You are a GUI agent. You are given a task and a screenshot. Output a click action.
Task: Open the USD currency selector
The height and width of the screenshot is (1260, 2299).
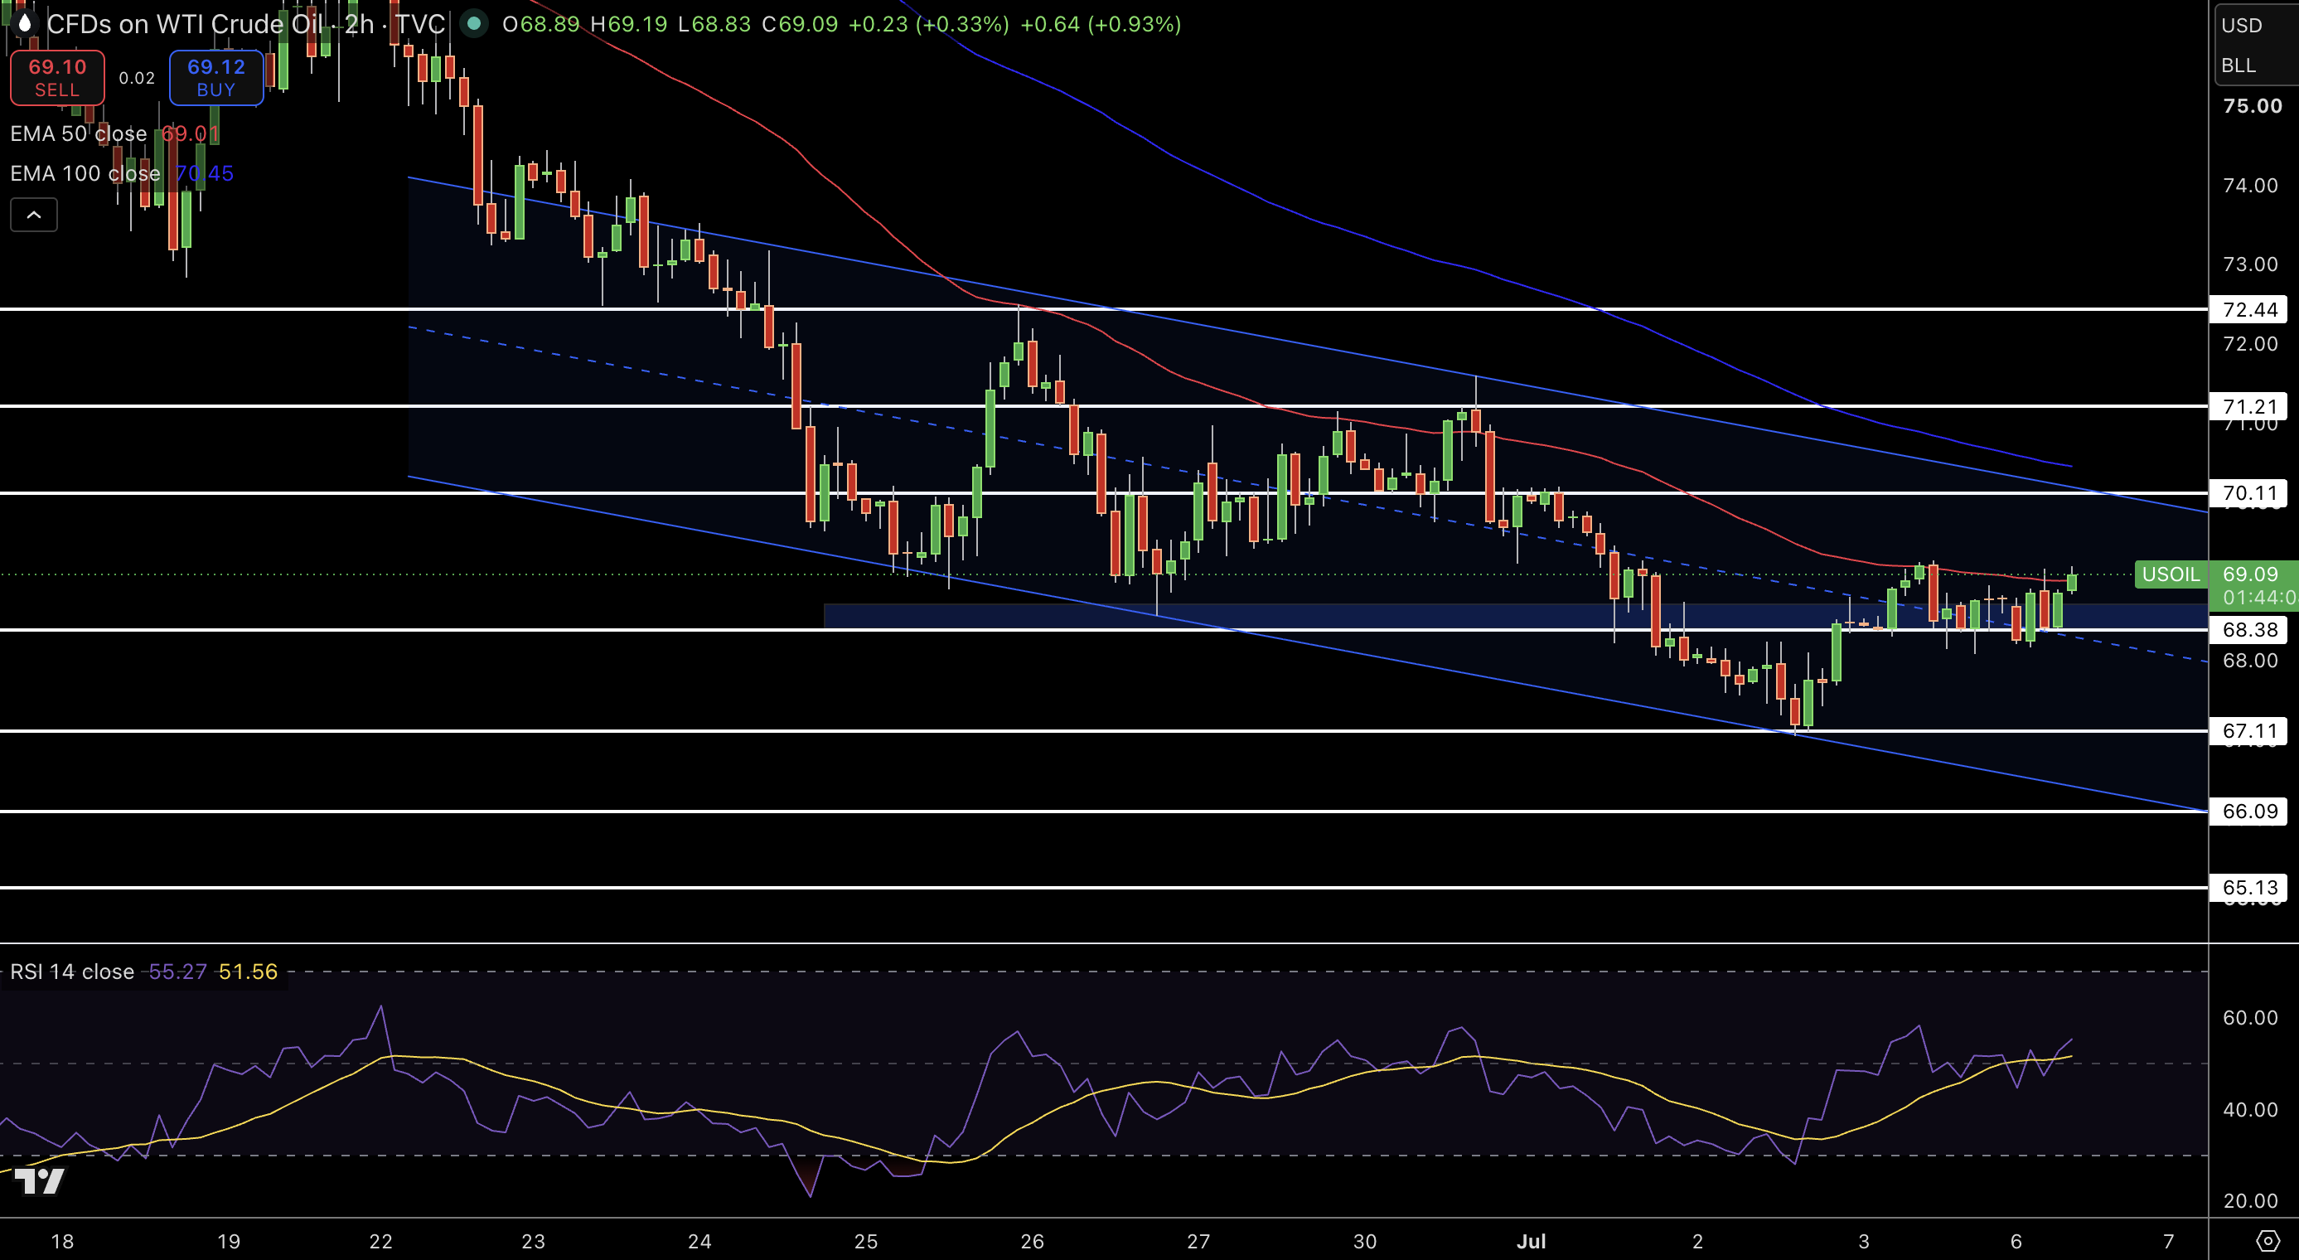click(2241, 25)
